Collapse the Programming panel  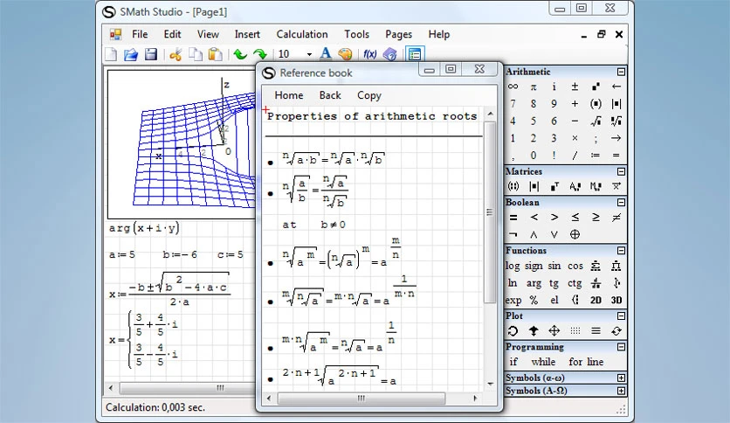pos(621,347)
